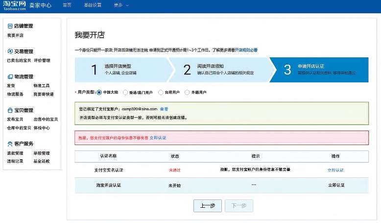The image size is (381, 223).
Task: Select the 中国大陆 user type radio
Action: (99, 92)
